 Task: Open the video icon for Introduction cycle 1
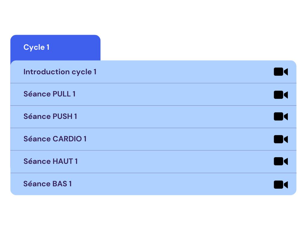click(281, 72)
